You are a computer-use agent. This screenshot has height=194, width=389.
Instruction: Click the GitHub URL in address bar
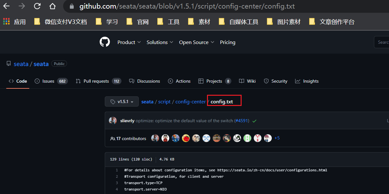[x=187, y=6]
